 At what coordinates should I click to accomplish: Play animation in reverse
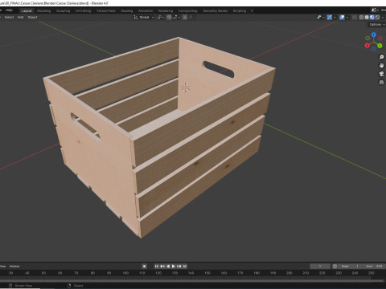(x=168, y=267)
